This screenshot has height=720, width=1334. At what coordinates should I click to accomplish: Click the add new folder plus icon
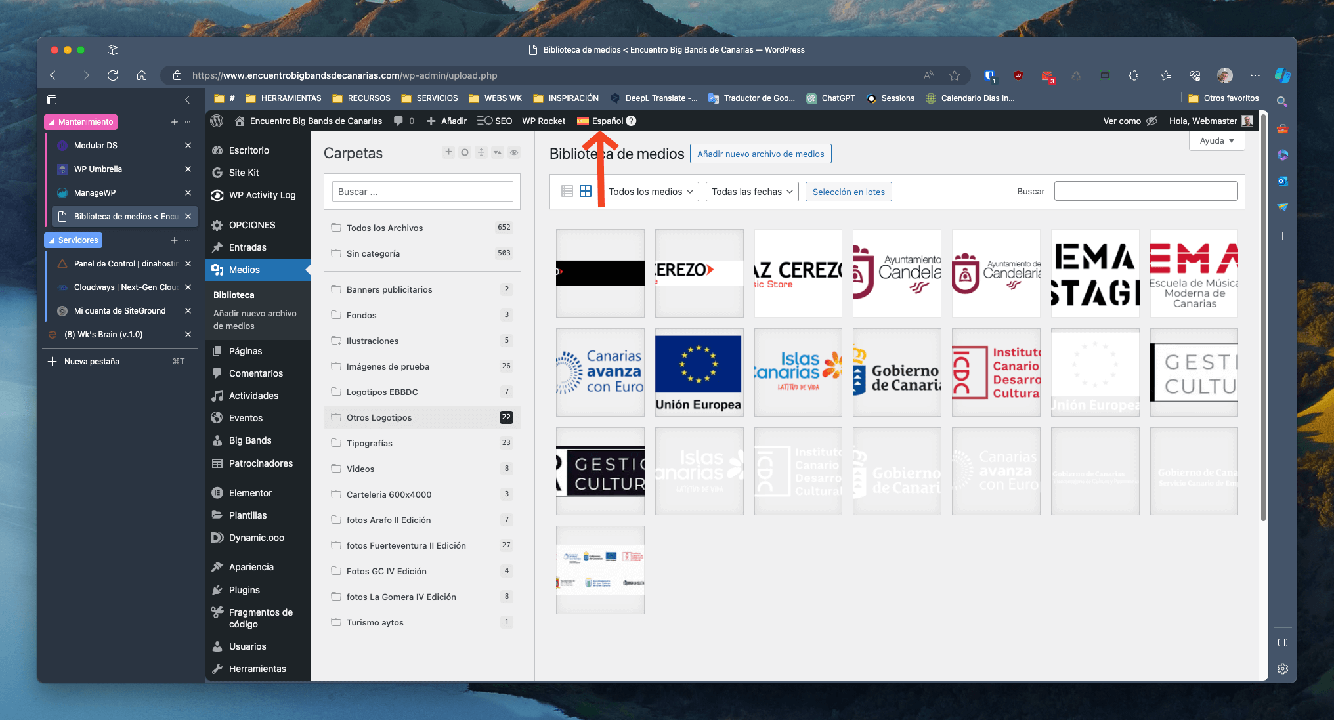tap(448, 152)
